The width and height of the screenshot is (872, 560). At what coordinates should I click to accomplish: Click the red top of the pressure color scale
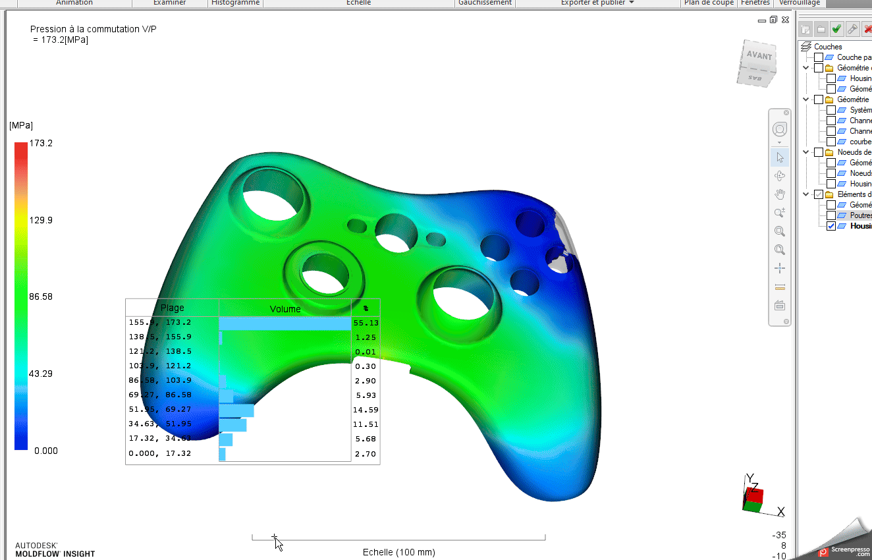click(21, 146)
